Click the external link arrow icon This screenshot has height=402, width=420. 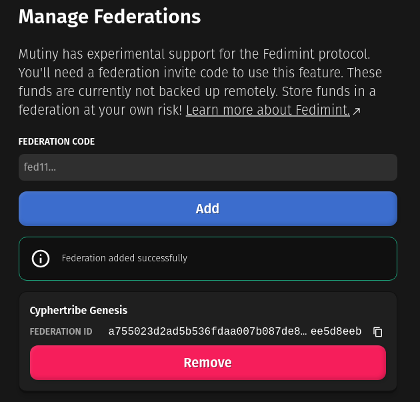(x=357, y=111)
